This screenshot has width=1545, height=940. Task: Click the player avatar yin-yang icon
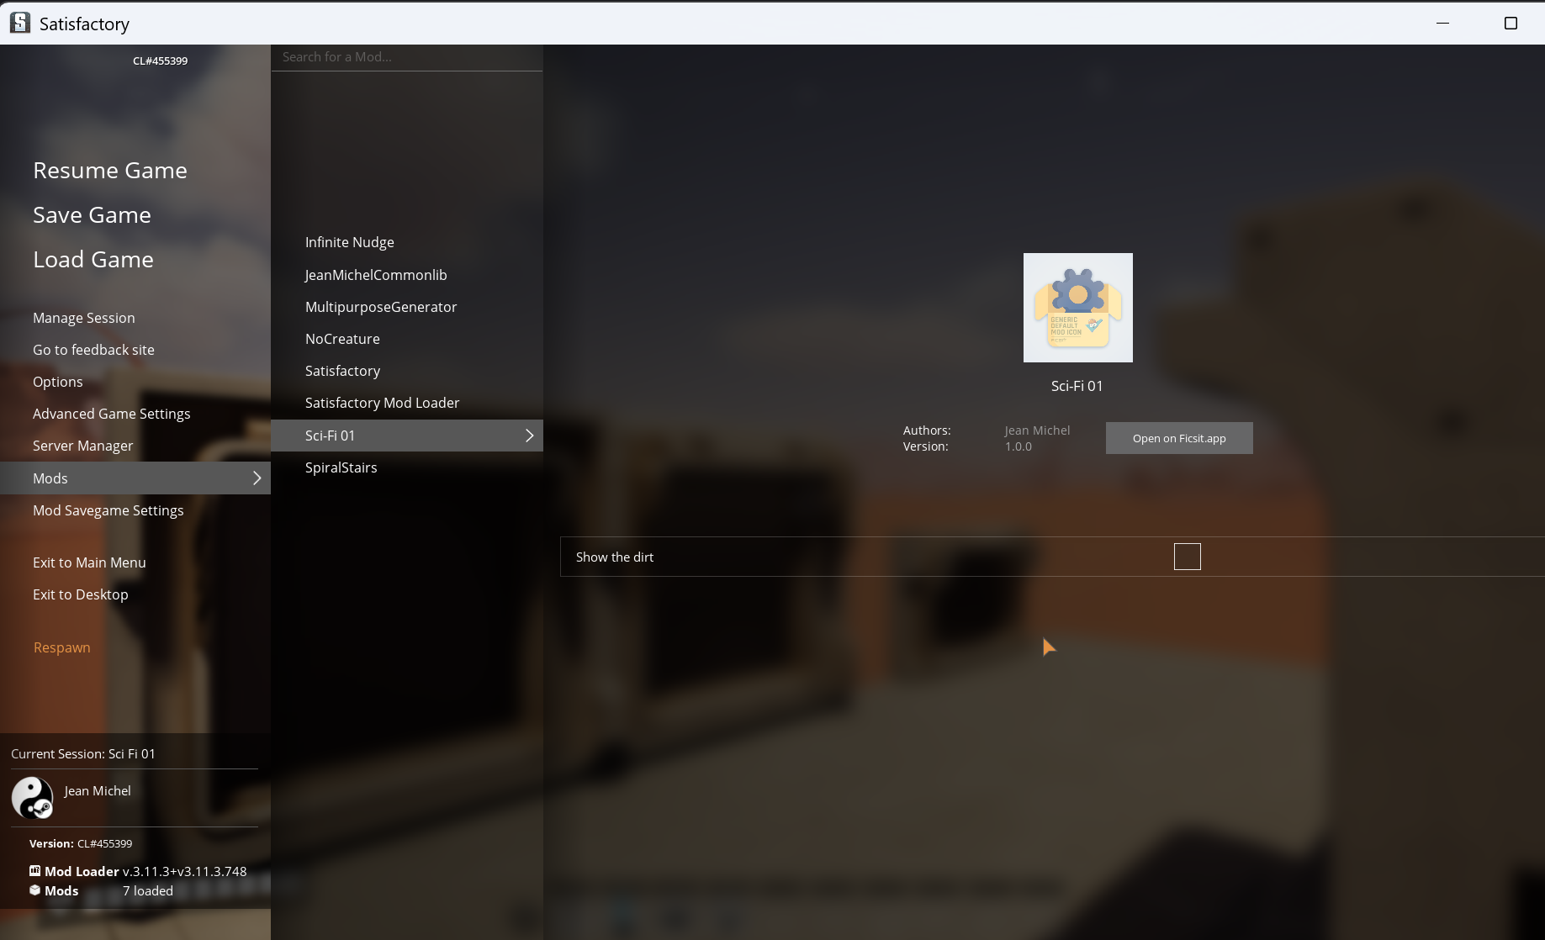32,797
